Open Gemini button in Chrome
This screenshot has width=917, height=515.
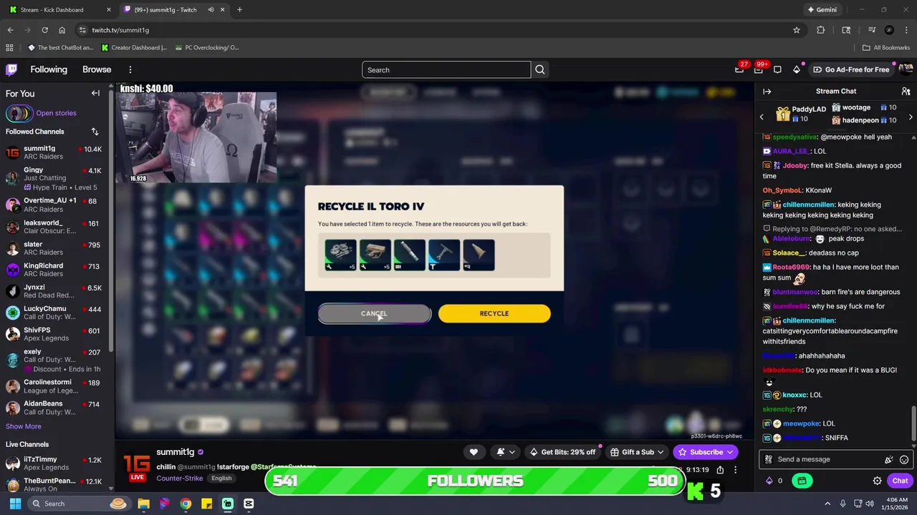[x=822, y=10]
